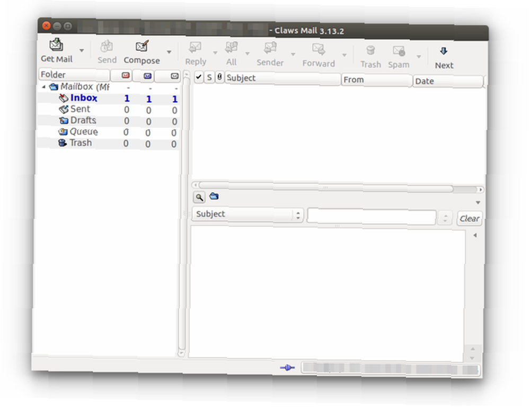This screenshot has height=408, width=530.
Task: Select the Mailbox (MH) root folder
Action: point(79,87)
